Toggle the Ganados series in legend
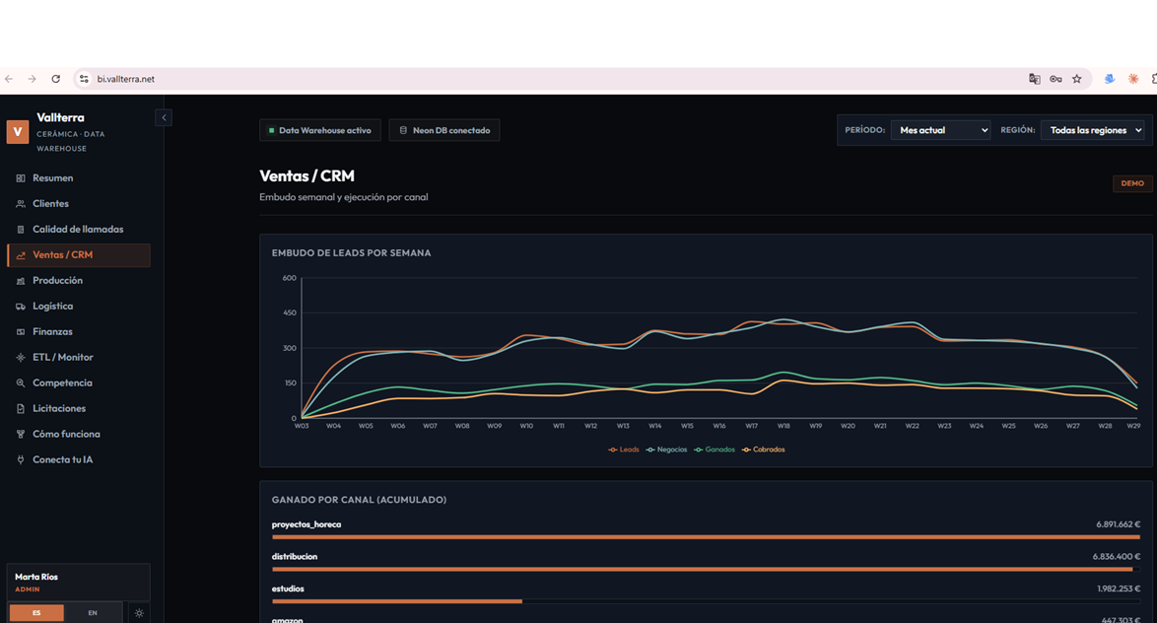Viewport: 1157px width, 623px height. coord(715,450)
